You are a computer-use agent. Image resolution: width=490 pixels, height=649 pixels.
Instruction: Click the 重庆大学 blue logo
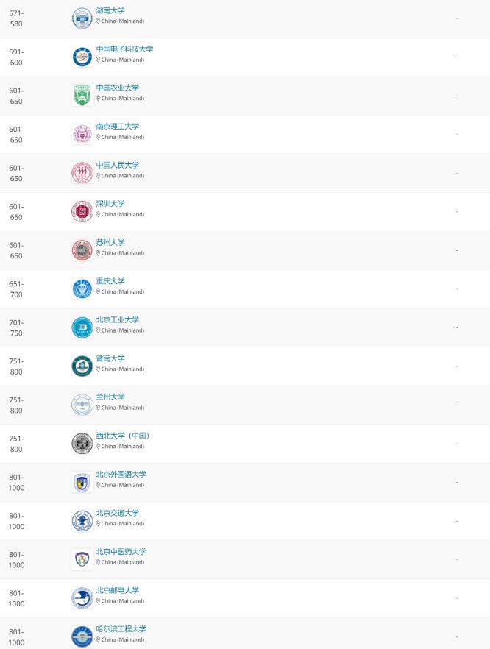(x=82, y=288)
